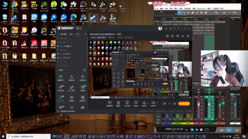Add a new scene with the plus button

86,34
